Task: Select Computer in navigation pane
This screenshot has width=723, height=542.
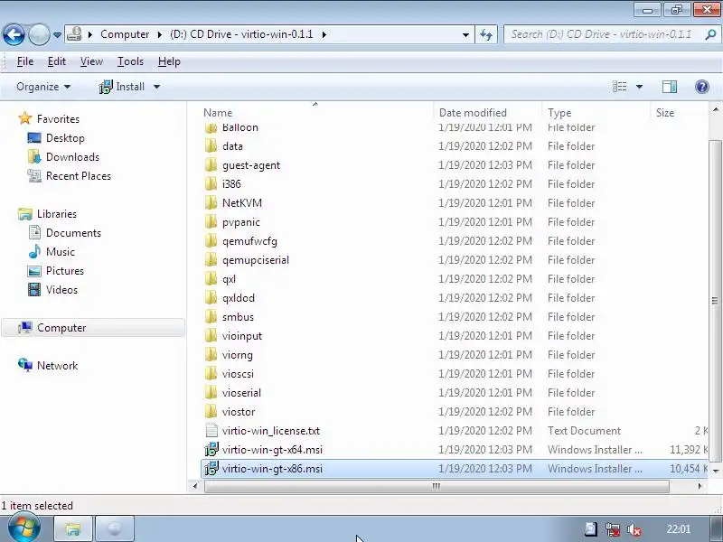Action: [x=94, y=328]
